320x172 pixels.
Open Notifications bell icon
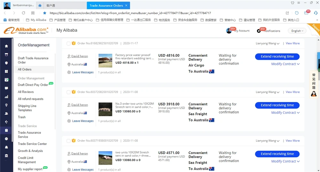coord(259,31)
